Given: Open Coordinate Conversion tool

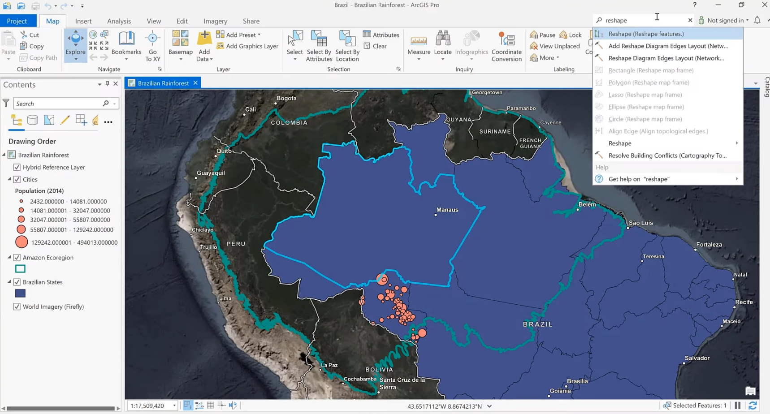Looking at the screenshot, I should click(506, 46).
